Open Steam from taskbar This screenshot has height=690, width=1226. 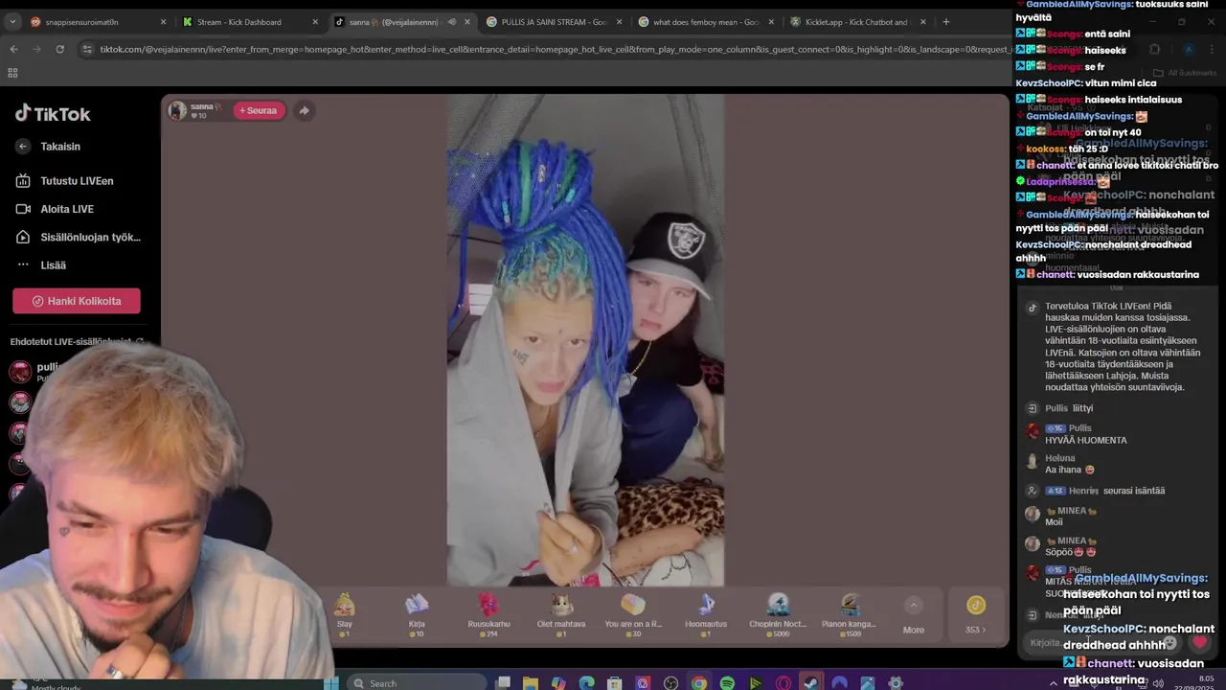click(811, 683)
